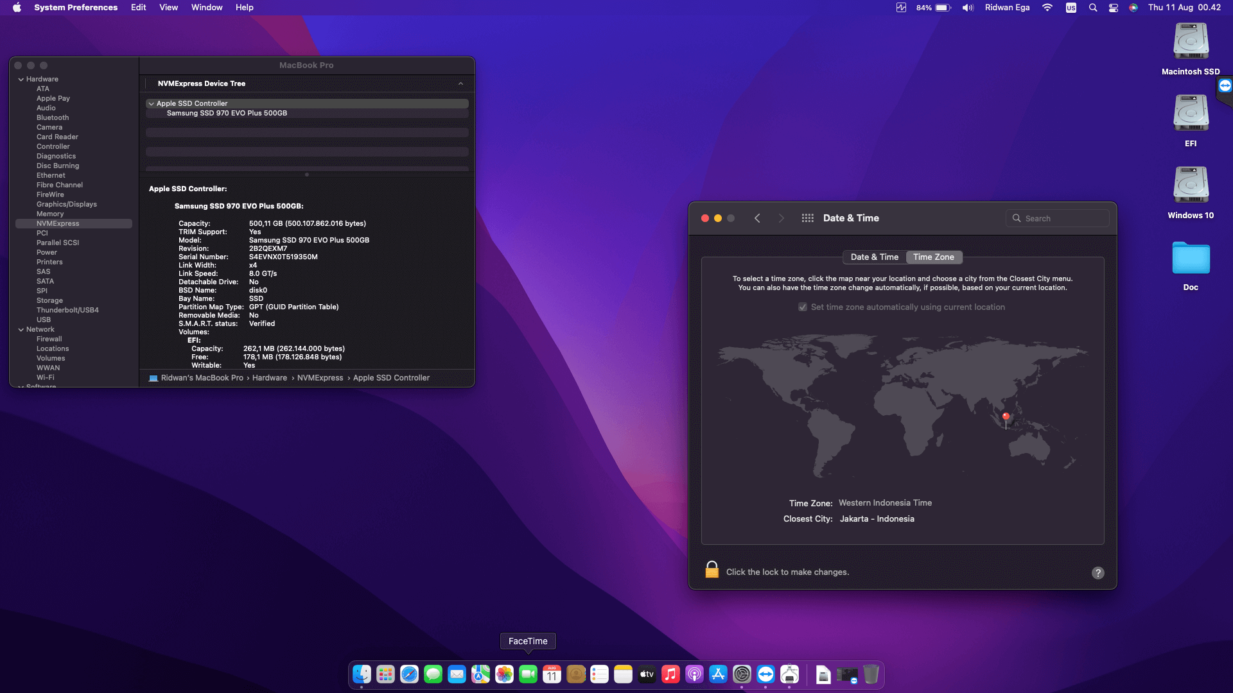Open the Music app from the Dock
The image size is (1233, 693).
pyautogui.click(x=670, y=674)
